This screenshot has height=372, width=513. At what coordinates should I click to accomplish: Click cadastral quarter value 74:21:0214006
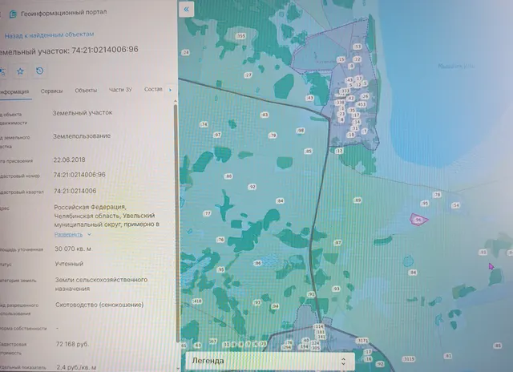(75, 191)
